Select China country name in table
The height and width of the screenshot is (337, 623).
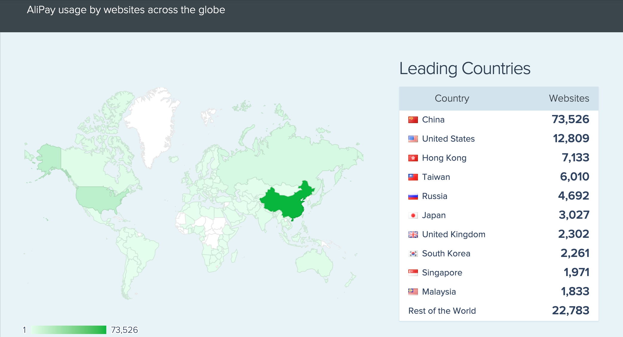433,120
